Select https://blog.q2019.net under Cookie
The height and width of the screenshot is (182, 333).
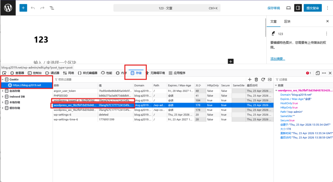tap(27, 85)
